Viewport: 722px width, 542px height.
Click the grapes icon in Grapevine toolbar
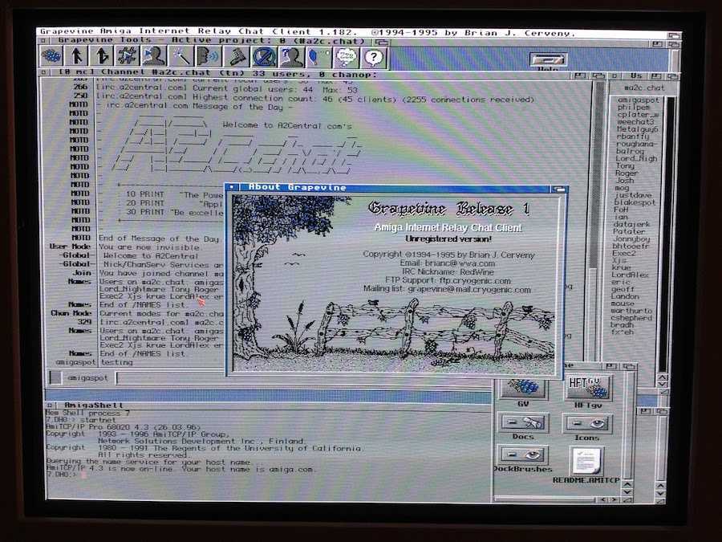pyautogui.click(x=52, y=56)
